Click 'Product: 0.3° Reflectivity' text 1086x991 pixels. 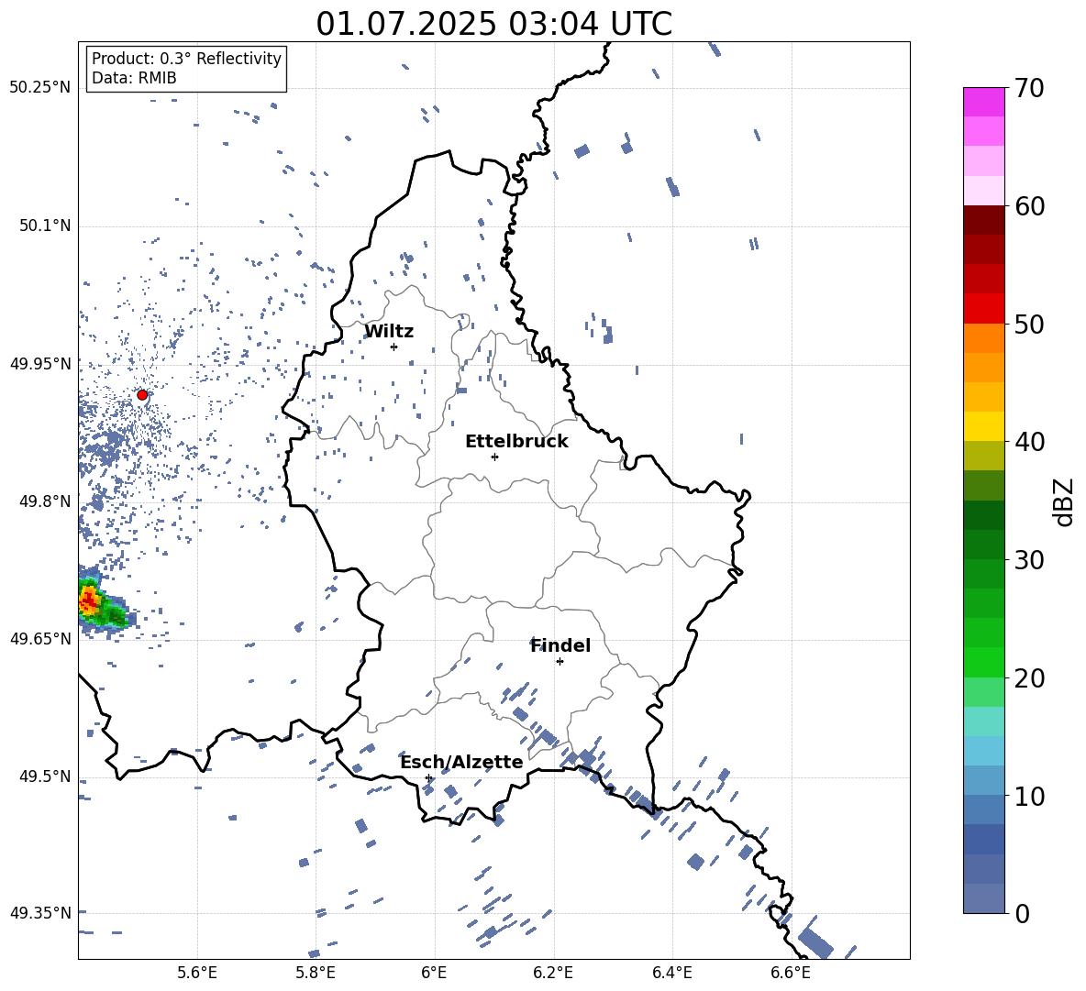(186, 58)
